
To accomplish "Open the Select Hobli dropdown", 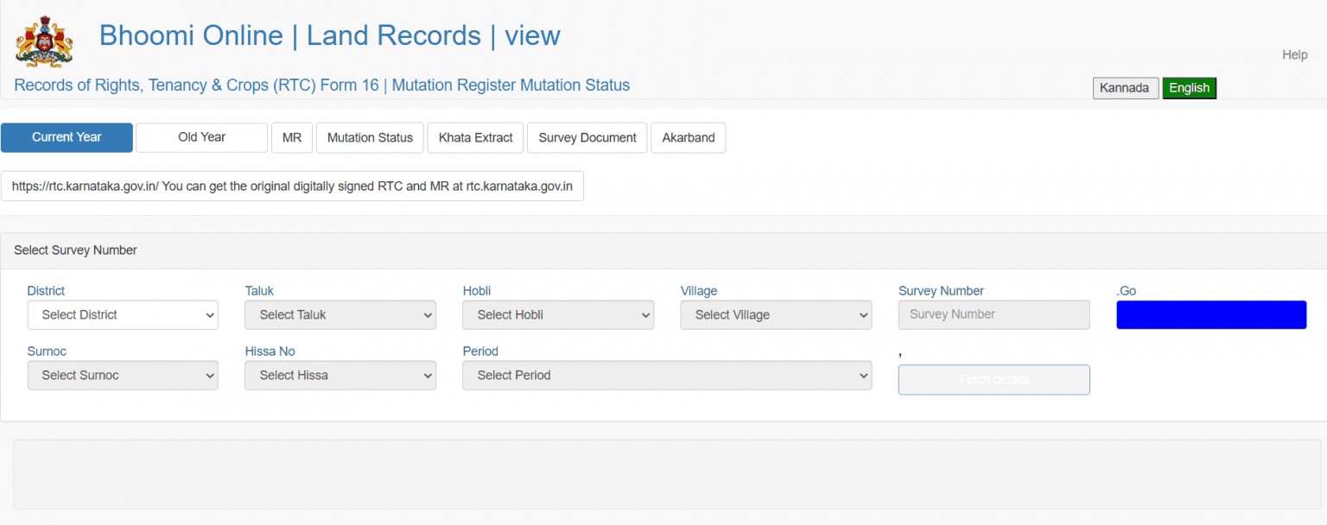I will (x=558, y=315).
